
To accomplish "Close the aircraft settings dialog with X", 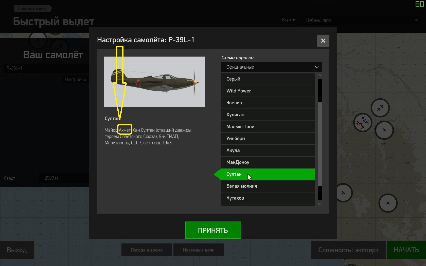I will tap(323, 41).
